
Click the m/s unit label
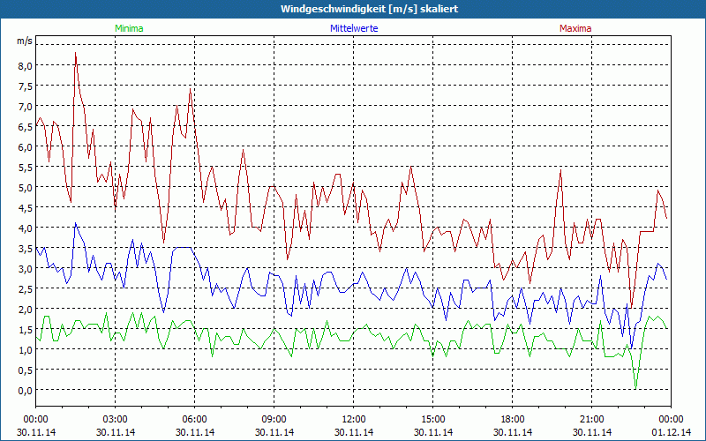25,41
